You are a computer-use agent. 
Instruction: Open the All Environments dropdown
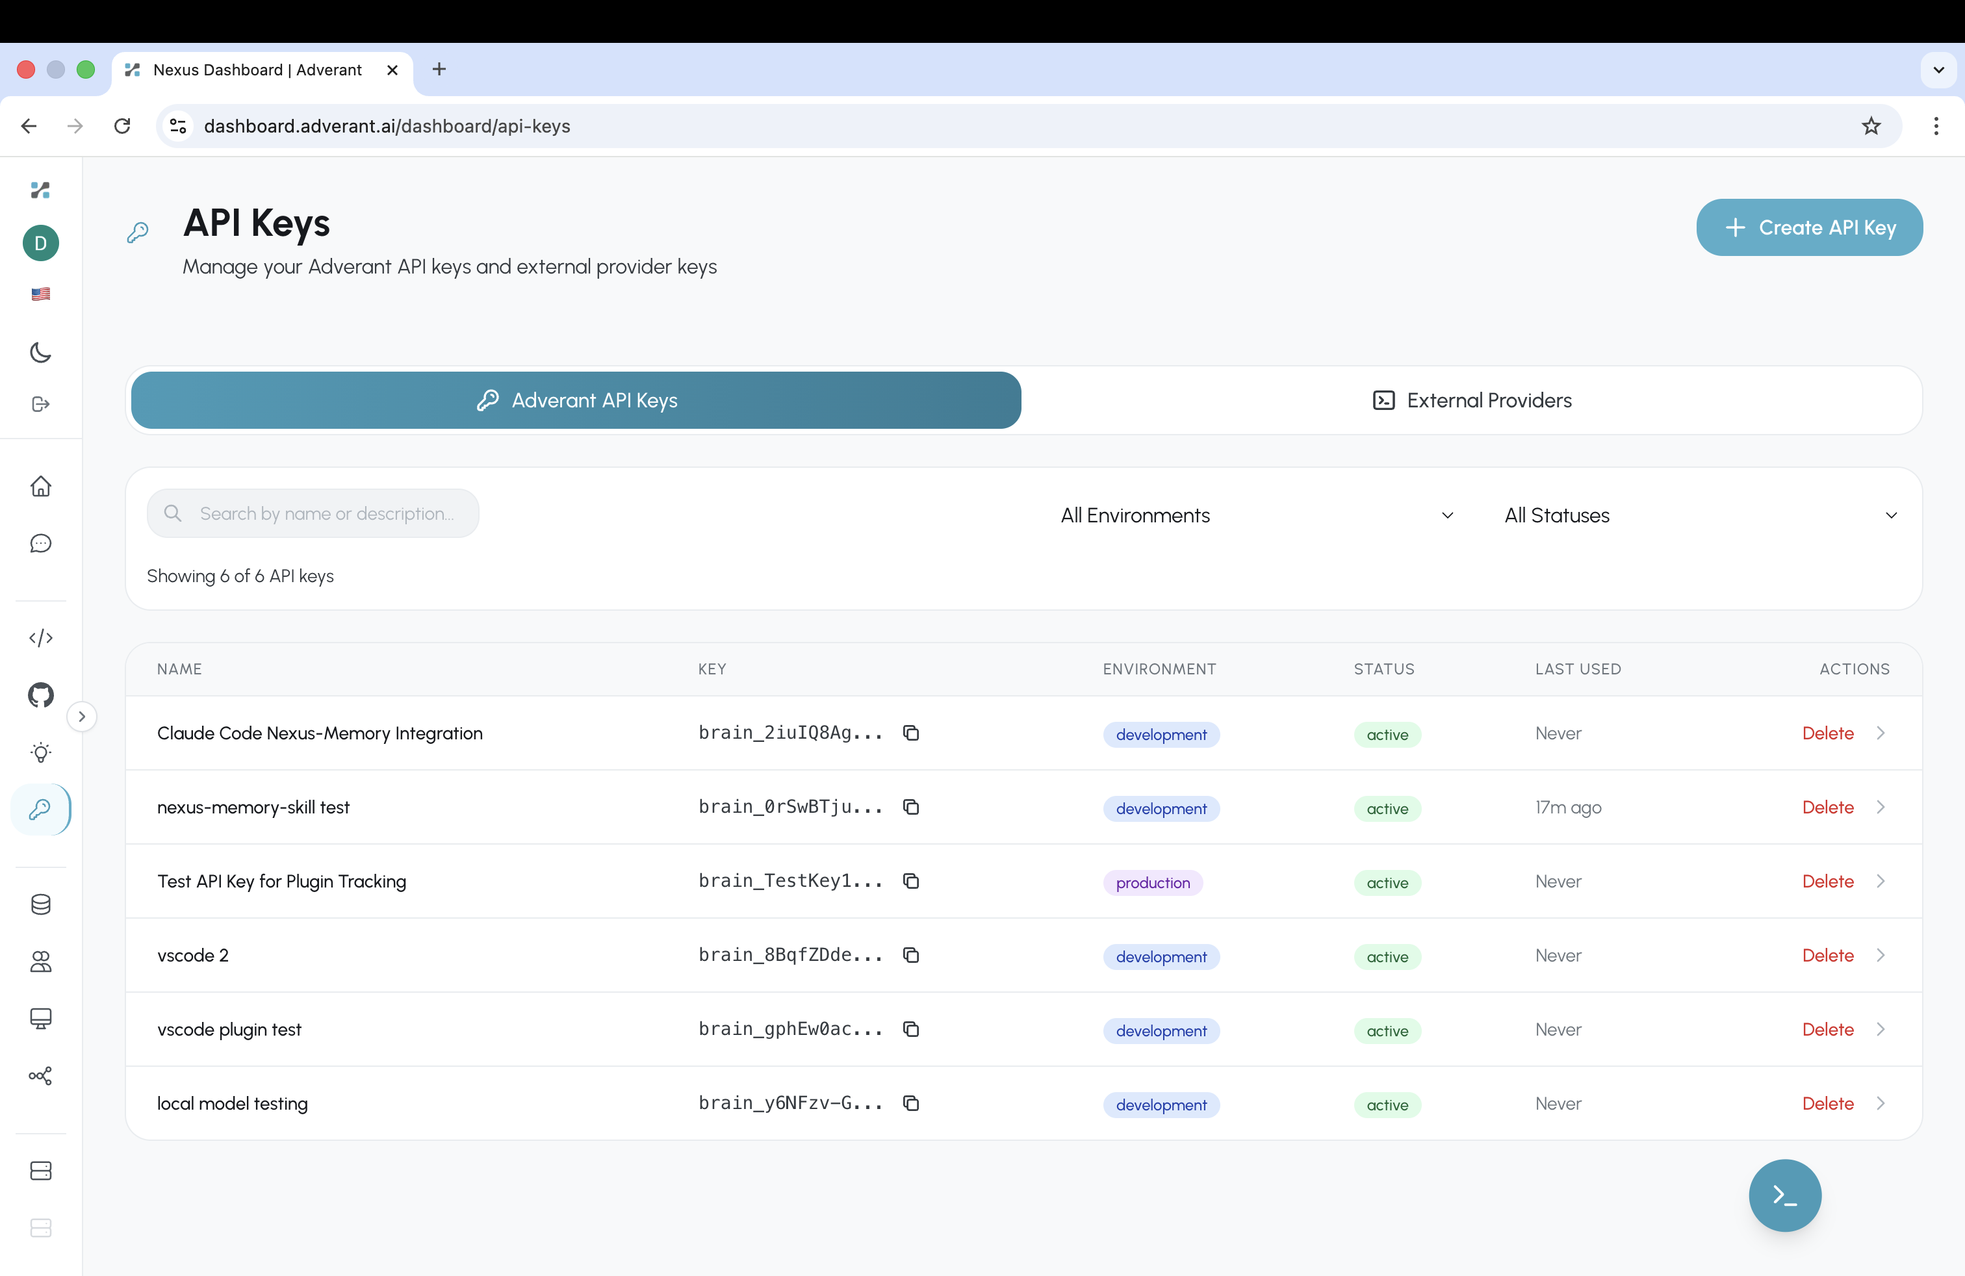(1256, 514)
